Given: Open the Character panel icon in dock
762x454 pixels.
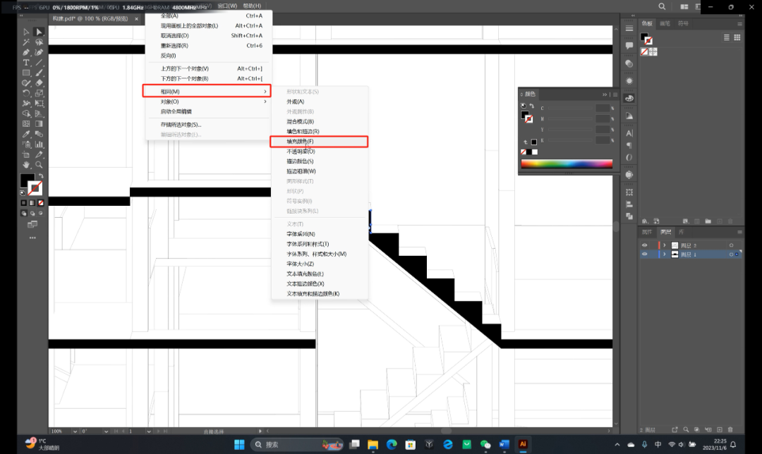Looking at the screenshot, I should (x=629, y=133).
